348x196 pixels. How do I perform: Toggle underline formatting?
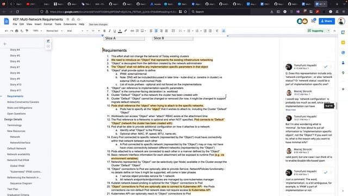point(115,31)
